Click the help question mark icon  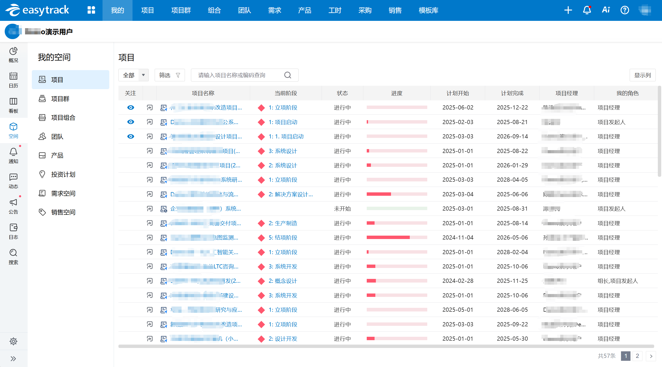(625, 10)
